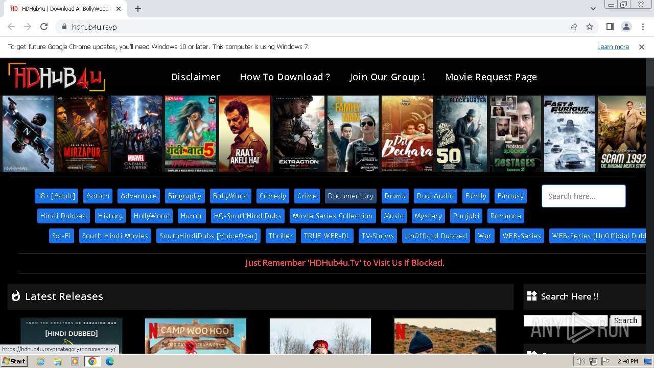This screenshot has height=368, width=654.
Task: Select the Fantasy category
Action: pyautogui.click(x=510, y=196)
